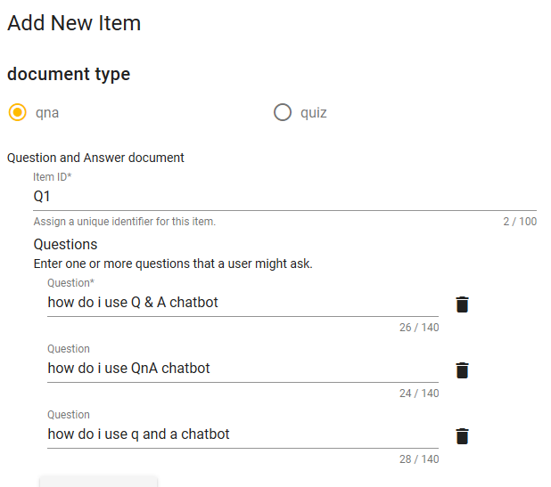Click the 'Question and Answer document' label
The height and width of the screenshot is (487, 551).
(95, 158)
